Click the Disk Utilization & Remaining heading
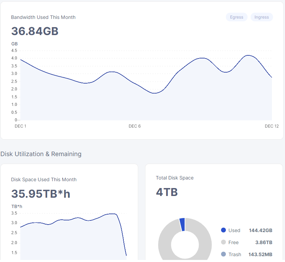 [x=41, y=154]
